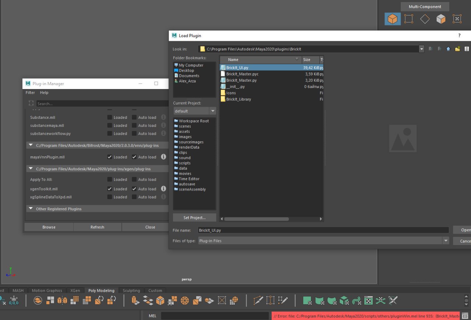Screen dimensions: 471x320
Task: Click the Bridge shelf icon
Action: tap(148, 300)
